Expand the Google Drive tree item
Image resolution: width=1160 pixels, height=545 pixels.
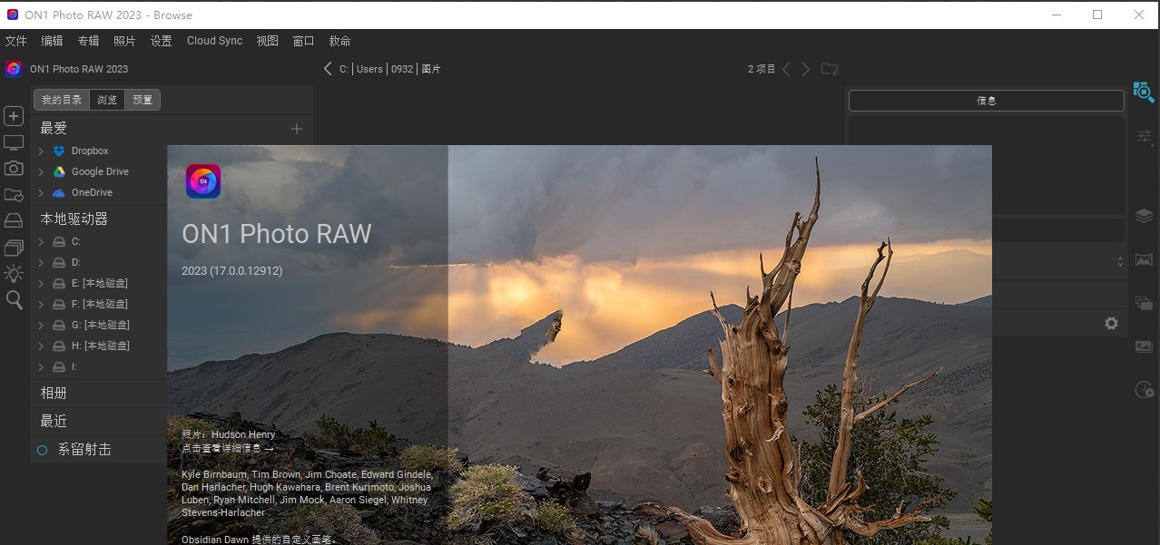(41, 172)
